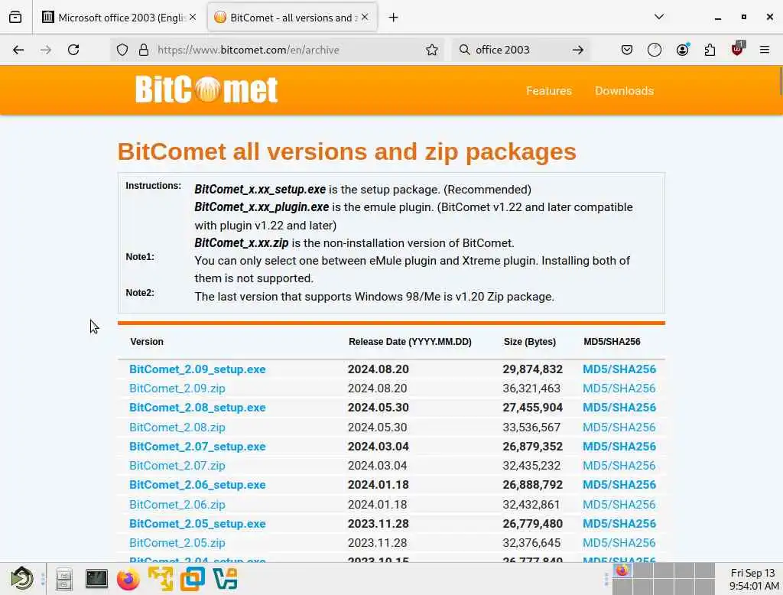Download BitComet_2.08_setup.exe

(x=197, y=408)
